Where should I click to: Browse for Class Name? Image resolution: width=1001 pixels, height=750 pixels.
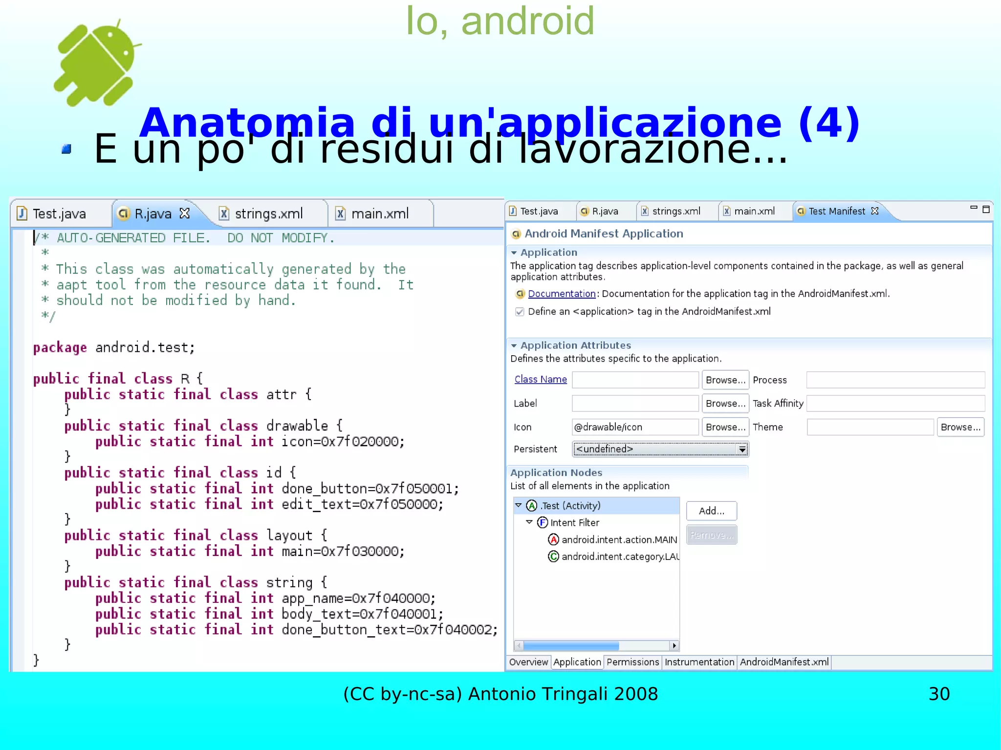(x=725, y=380)
